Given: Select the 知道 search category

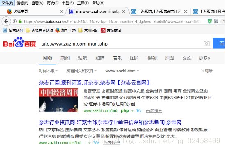Looking at the screenshot, I should [100, 58].
